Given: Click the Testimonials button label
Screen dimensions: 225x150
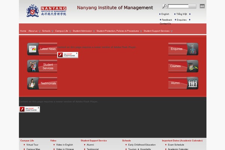Looking at the screenshot, I should (x=48, y=83).
